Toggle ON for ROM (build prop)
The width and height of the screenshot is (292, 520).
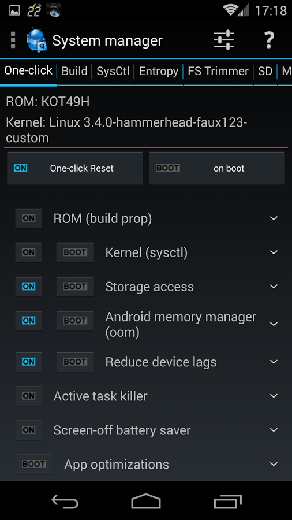28,218
